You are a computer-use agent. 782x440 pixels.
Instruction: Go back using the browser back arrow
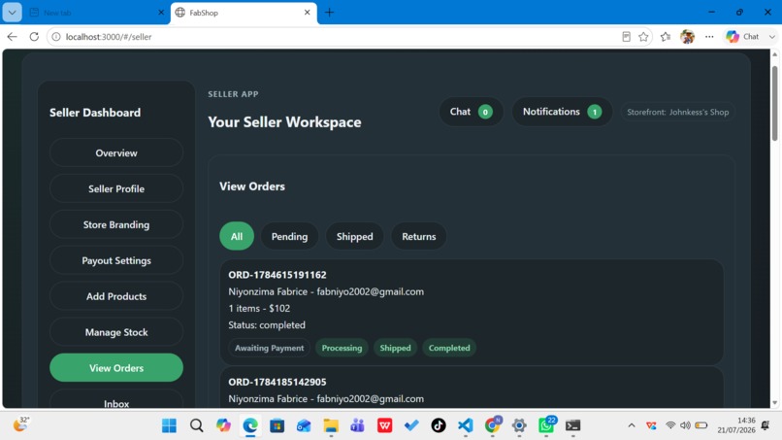tap(12, 37)
